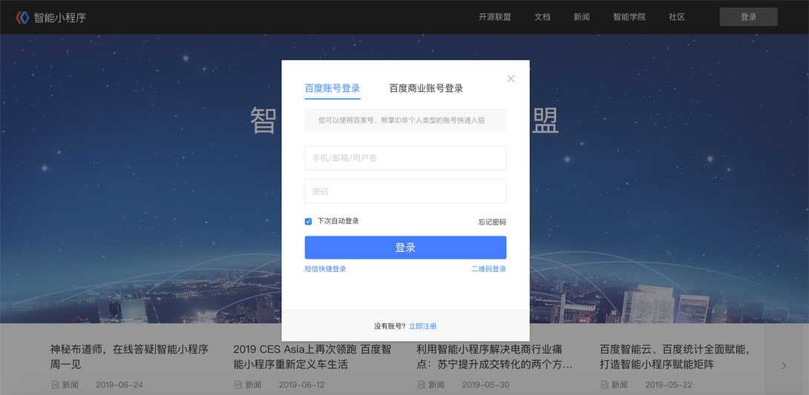Close the login dialog with X icon

[511, 79]
